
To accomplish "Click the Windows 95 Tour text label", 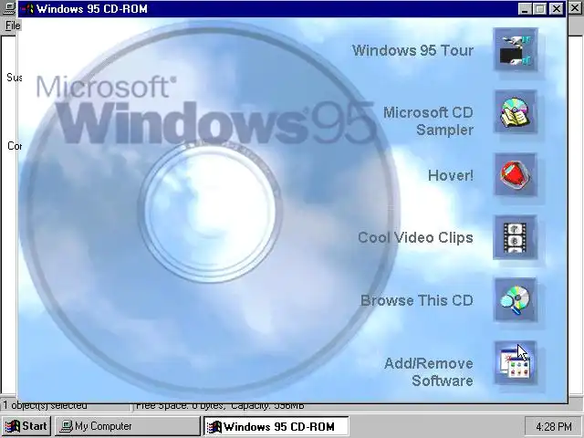I will 412,50.
